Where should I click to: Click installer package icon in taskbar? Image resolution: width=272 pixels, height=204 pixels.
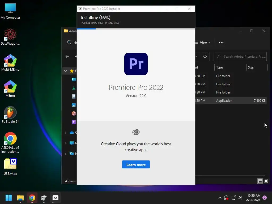point(44,198)
